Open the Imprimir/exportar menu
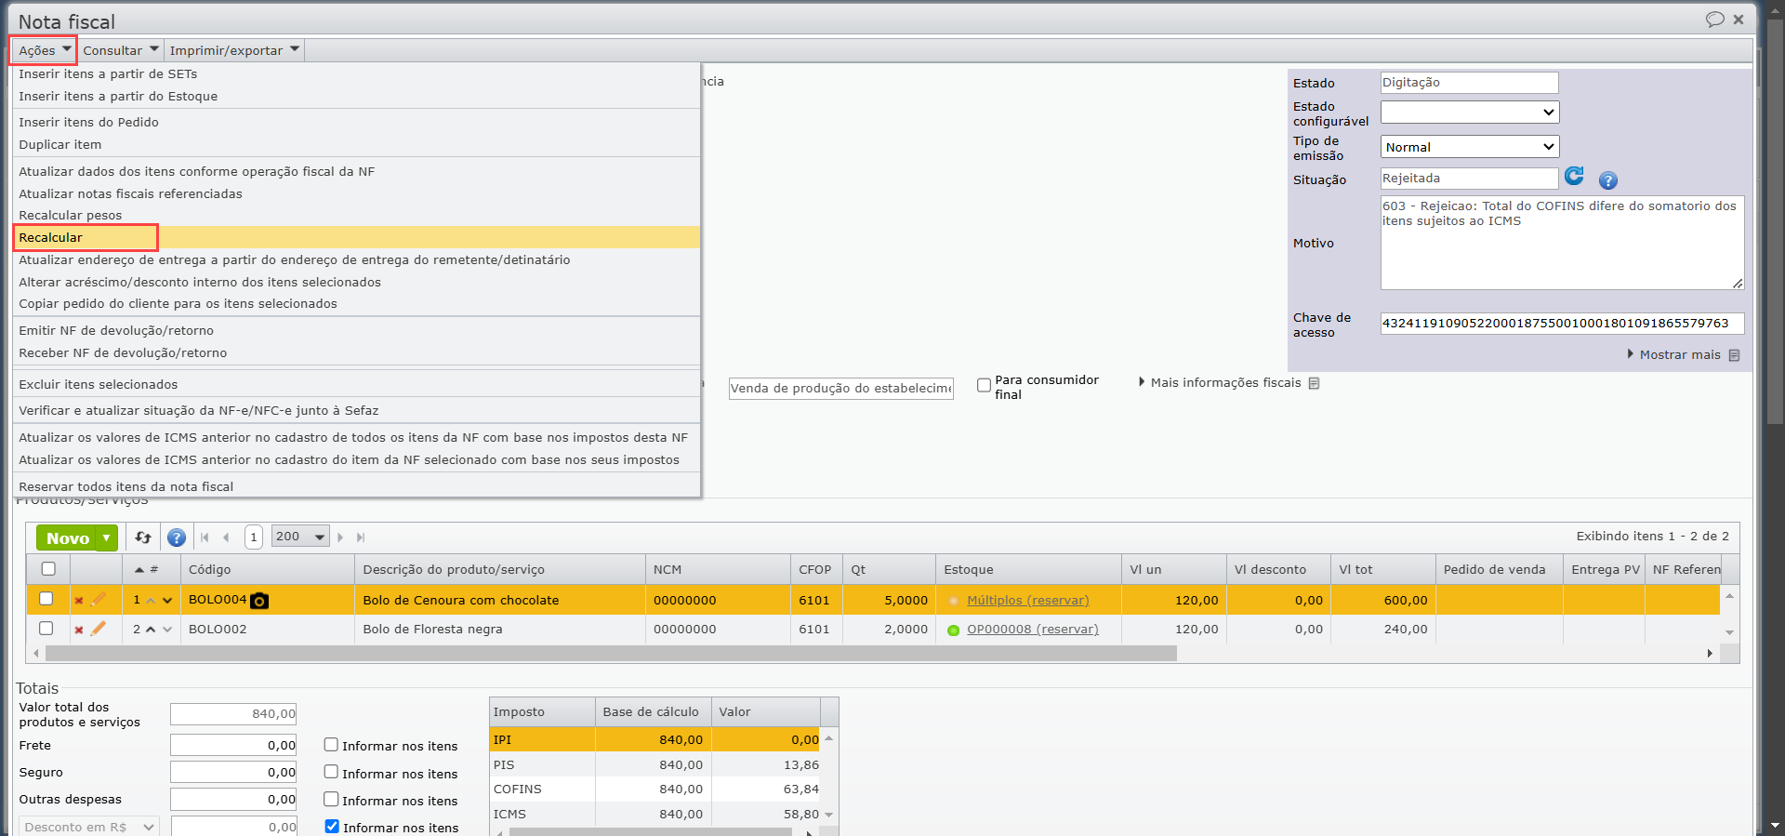Viewport: 1785px width, 836px height. (234, 50)
